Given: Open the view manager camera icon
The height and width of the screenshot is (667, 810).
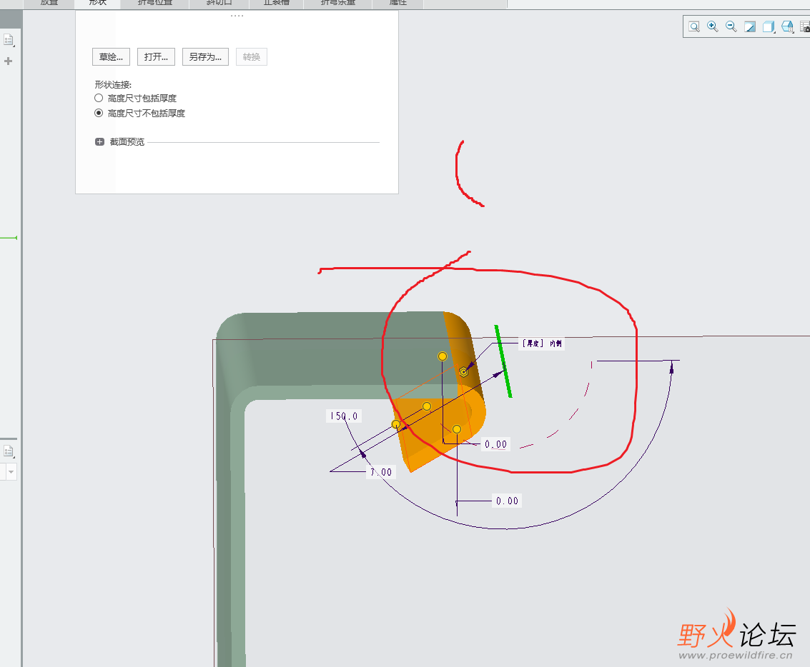Looking at the screenshot, I should pyautogui.click(x=805, y=26).
